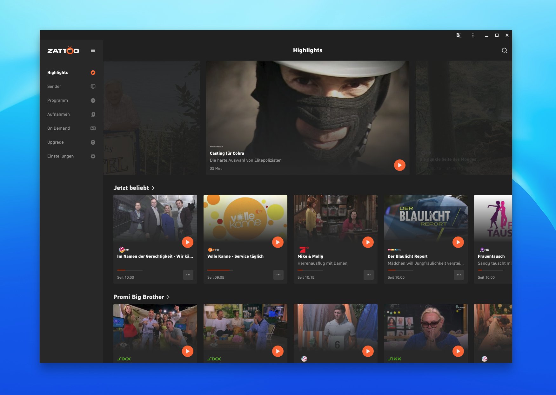Click the Sender channels icon

[93, 87]
